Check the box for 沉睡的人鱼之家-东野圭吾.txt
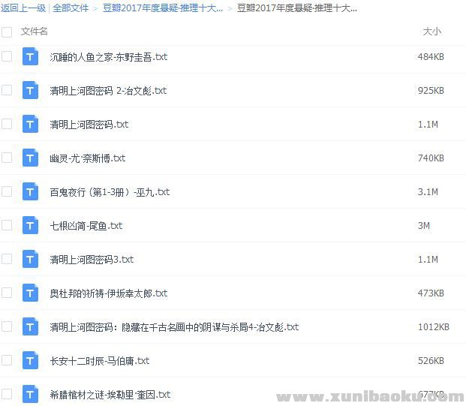466x406 pixels. (x=7, y=56)
